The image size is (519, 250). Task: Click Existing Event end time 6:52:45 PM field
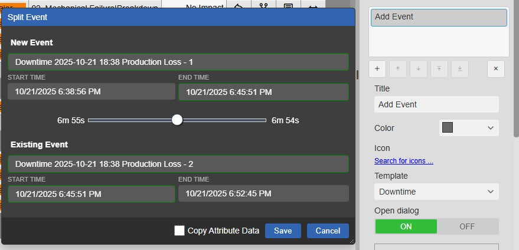point(263,193)
